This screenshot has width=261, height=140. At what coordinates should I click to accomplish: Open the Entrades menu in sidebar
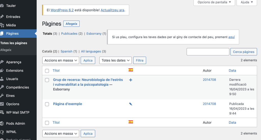click(13, 17)
